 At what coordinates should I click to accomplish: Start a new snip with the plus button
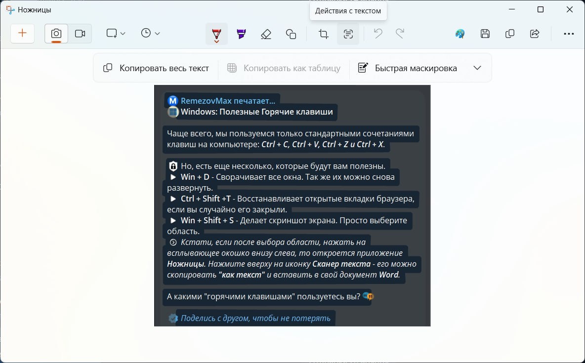(x=22, y=33)
